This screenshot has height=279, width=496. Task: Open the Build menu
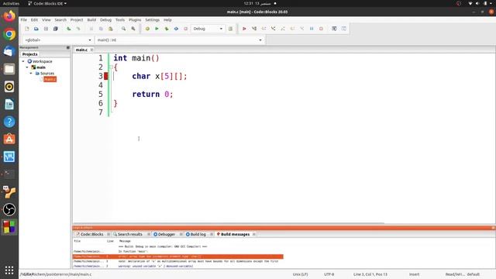coord(91,20)
